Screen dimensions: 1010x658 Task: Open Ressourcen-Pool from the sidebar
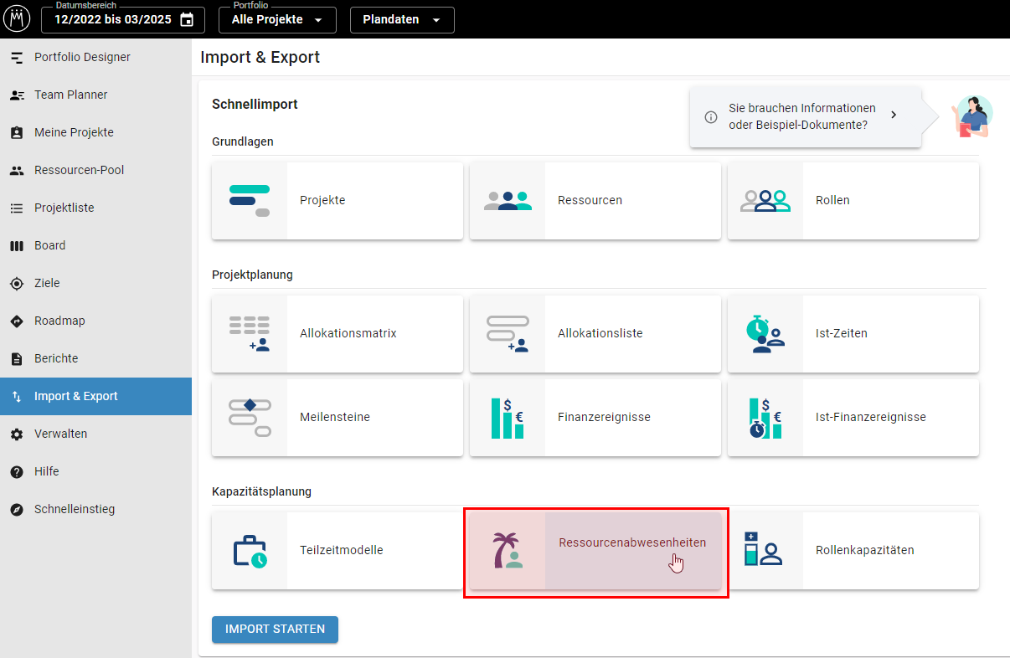coord(79,171)
